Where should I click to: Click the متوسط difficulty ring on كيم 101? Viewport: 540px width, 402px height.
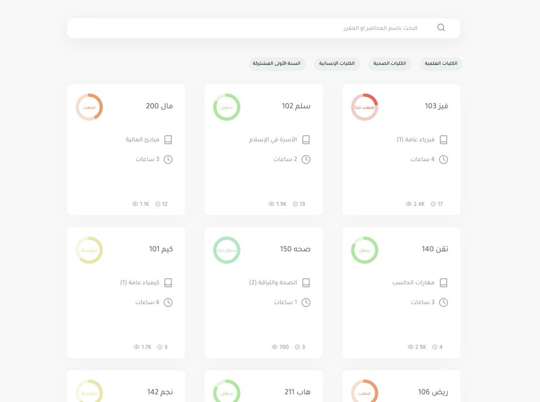(89, 250)
